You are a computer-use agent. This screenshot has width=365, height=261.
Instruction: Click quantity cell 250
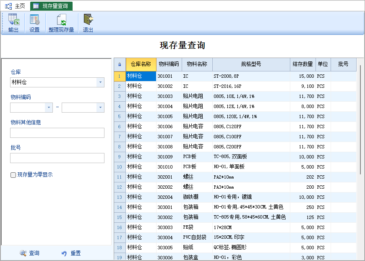[303, 207]
